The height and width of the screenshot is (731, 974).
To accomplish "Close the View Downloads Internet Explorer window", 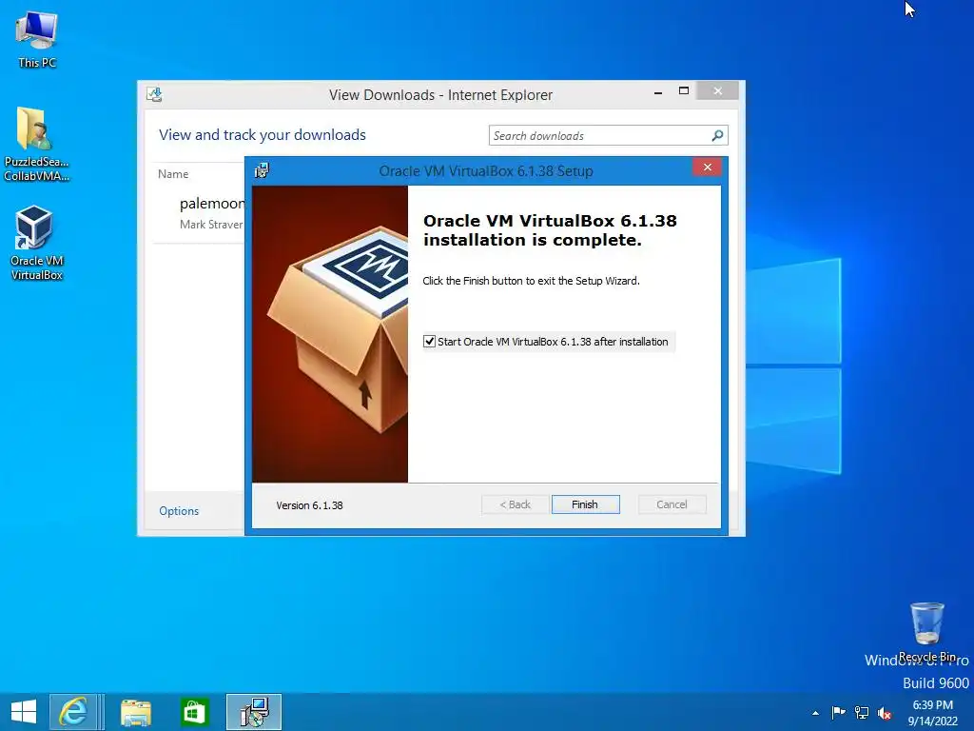I will point(717,91).
